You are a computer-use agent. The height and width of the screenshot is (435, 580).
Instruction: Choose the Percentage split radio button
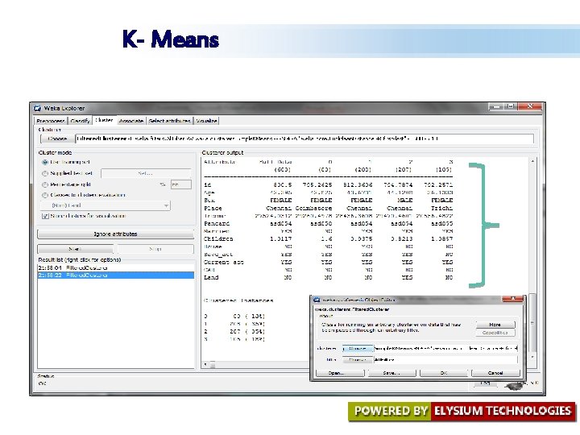[45, 184]
